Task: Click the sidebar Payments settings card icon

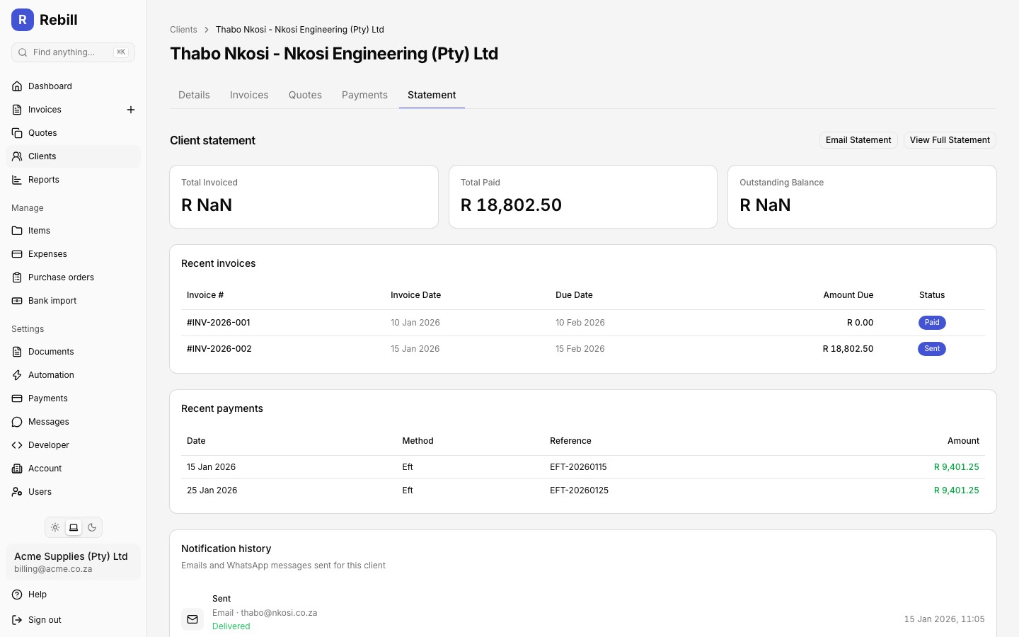Action: pos(17,398)
